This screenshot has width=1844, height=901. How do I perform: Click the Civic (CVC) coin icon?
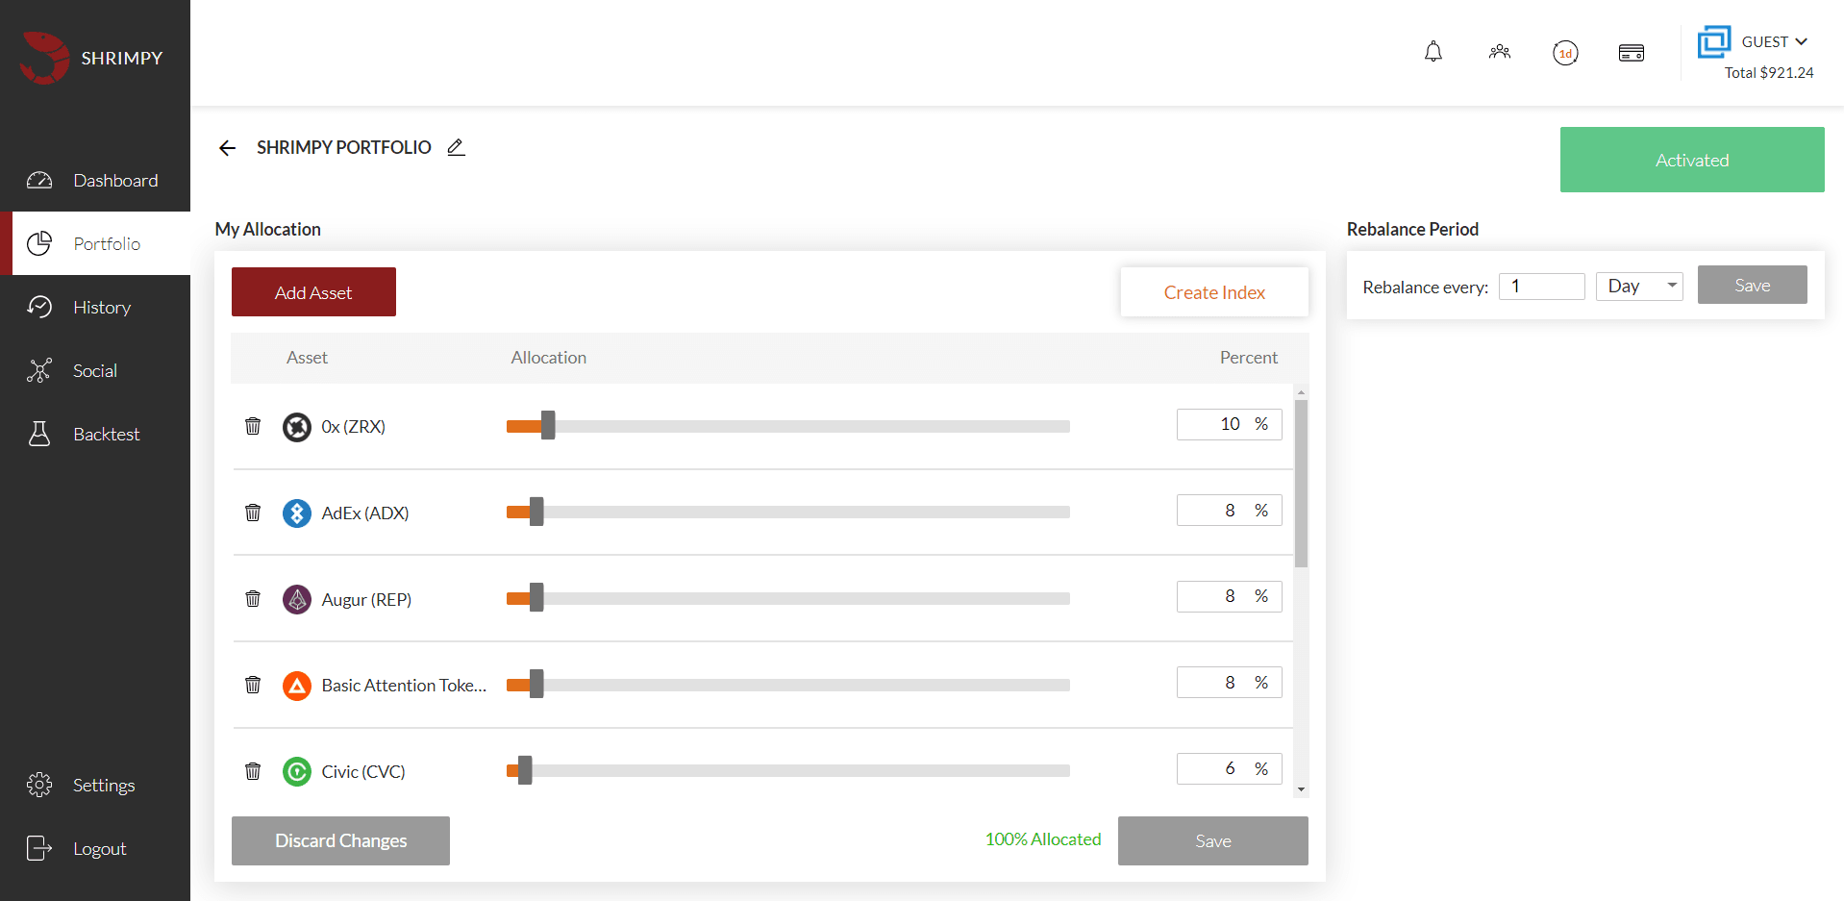(297, 771)
